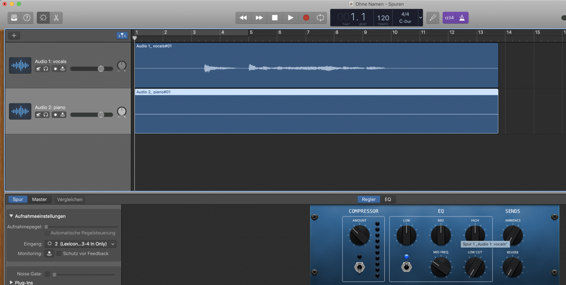
Task: Click the Vergleichen button
Action: click(70, 199)
